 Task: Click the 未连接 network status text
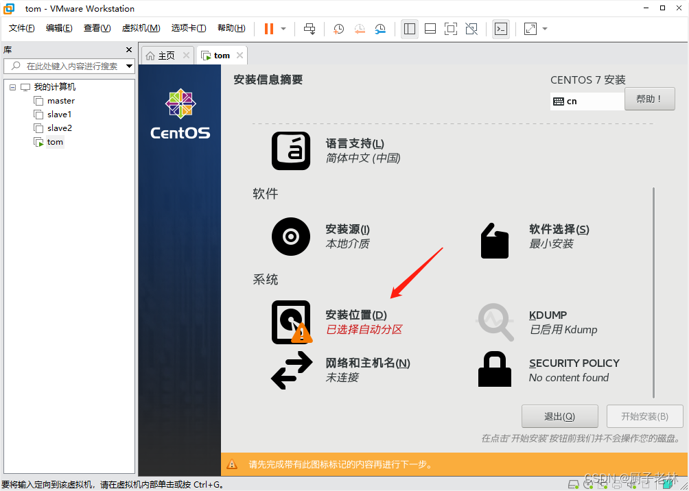point(342,377)
